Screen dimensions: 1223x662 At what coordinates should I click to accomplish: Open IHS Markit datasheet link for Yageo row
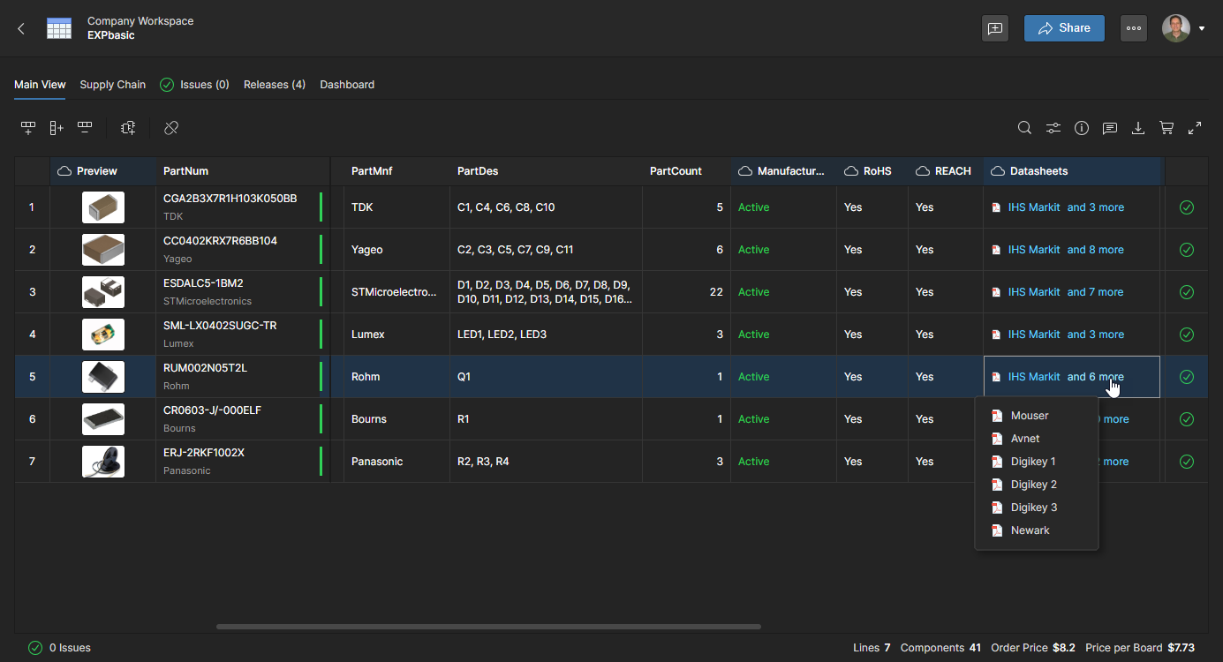click(1033, 250)
